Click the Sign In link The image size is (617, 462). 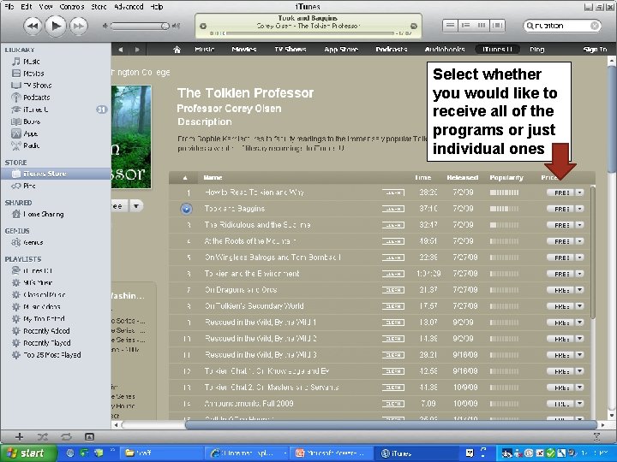click(x=595, y=50)
